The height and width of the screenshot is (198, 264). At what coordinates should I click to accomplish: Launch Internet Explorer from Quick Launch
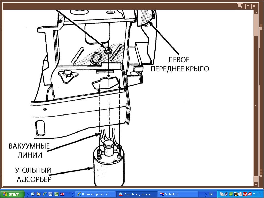pos(44,194)
